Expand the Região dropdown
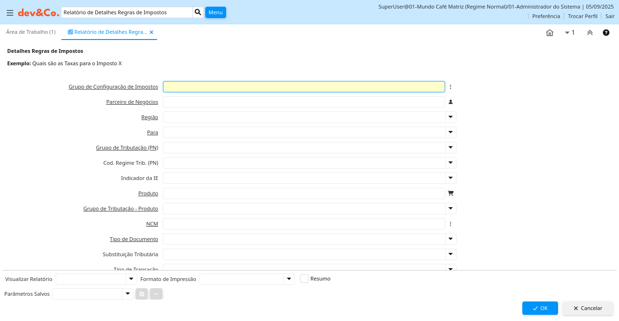This screenshot has width=619, height=321. tap(450, 117)
